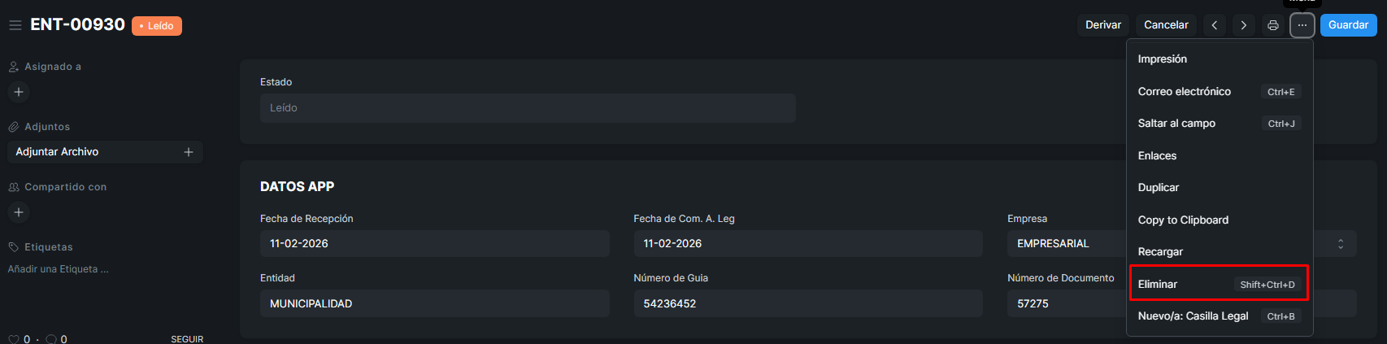Select Correo electrónico menu option
The width and height of the screenshot is (1387, 344).
click(1185, 92)
